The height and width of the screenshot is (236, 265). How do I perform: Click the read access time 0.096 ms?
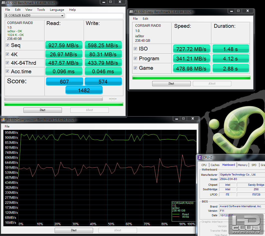pyautogui.click(x=64, y=71)
